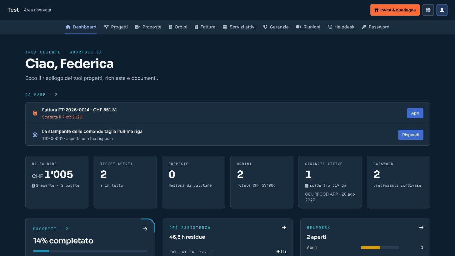Open the Ore Assistenza card arrow
This screenshot has width=455, height=256.
click(284, 228)
